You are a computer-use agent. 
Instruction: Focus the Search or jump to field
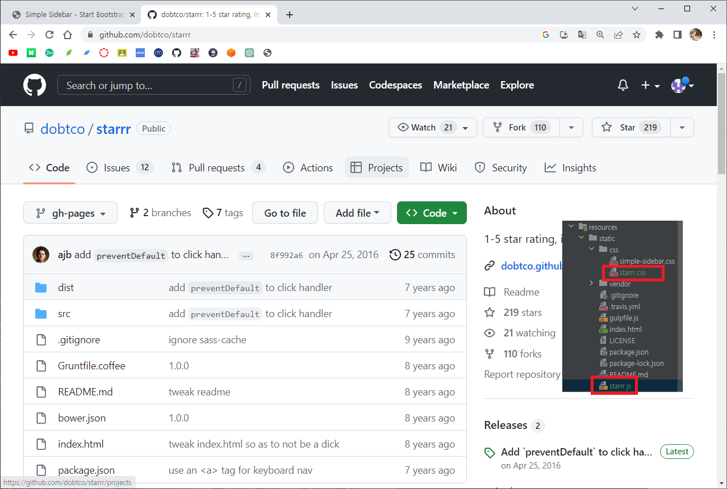[x=154, y=85]
